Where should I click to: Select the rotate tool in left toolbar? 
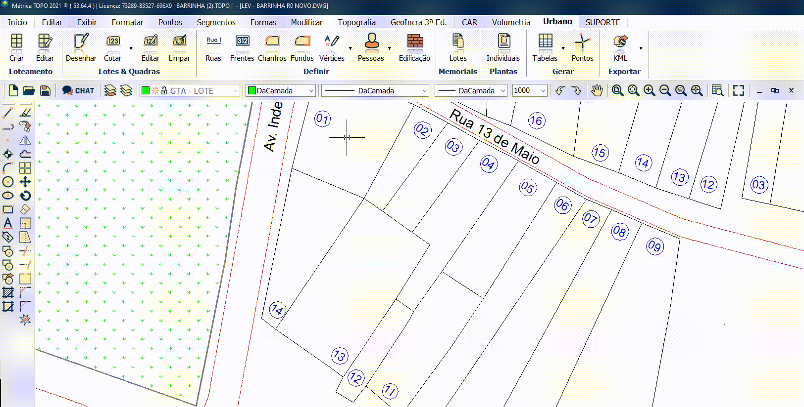pyautogui.click(x=25, y=196)
